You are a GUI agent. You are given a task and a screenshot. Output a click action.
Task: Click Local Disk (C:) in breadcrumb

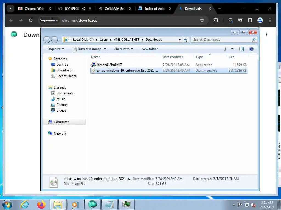[83, 40]
